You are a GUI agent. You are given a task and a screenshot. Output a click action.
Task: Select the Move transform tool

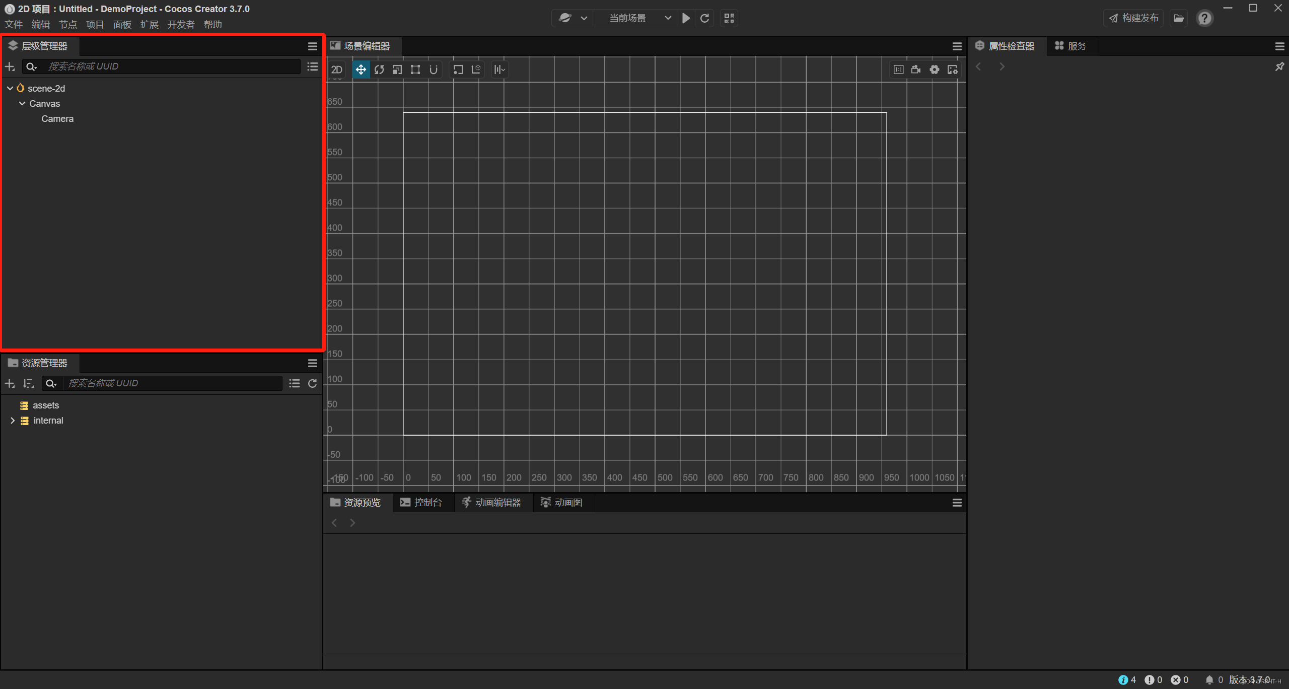point(361,70)
